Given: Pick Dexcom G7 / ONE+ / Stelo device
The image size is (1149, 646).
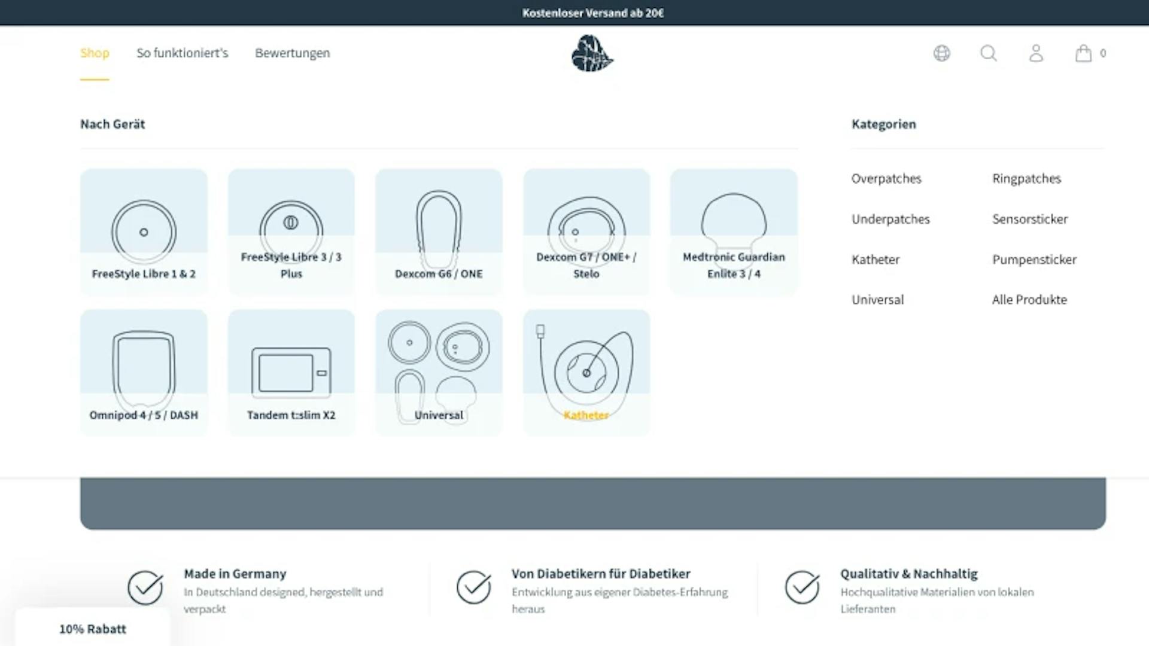Looking at the screenshot, I should point(586,232).
